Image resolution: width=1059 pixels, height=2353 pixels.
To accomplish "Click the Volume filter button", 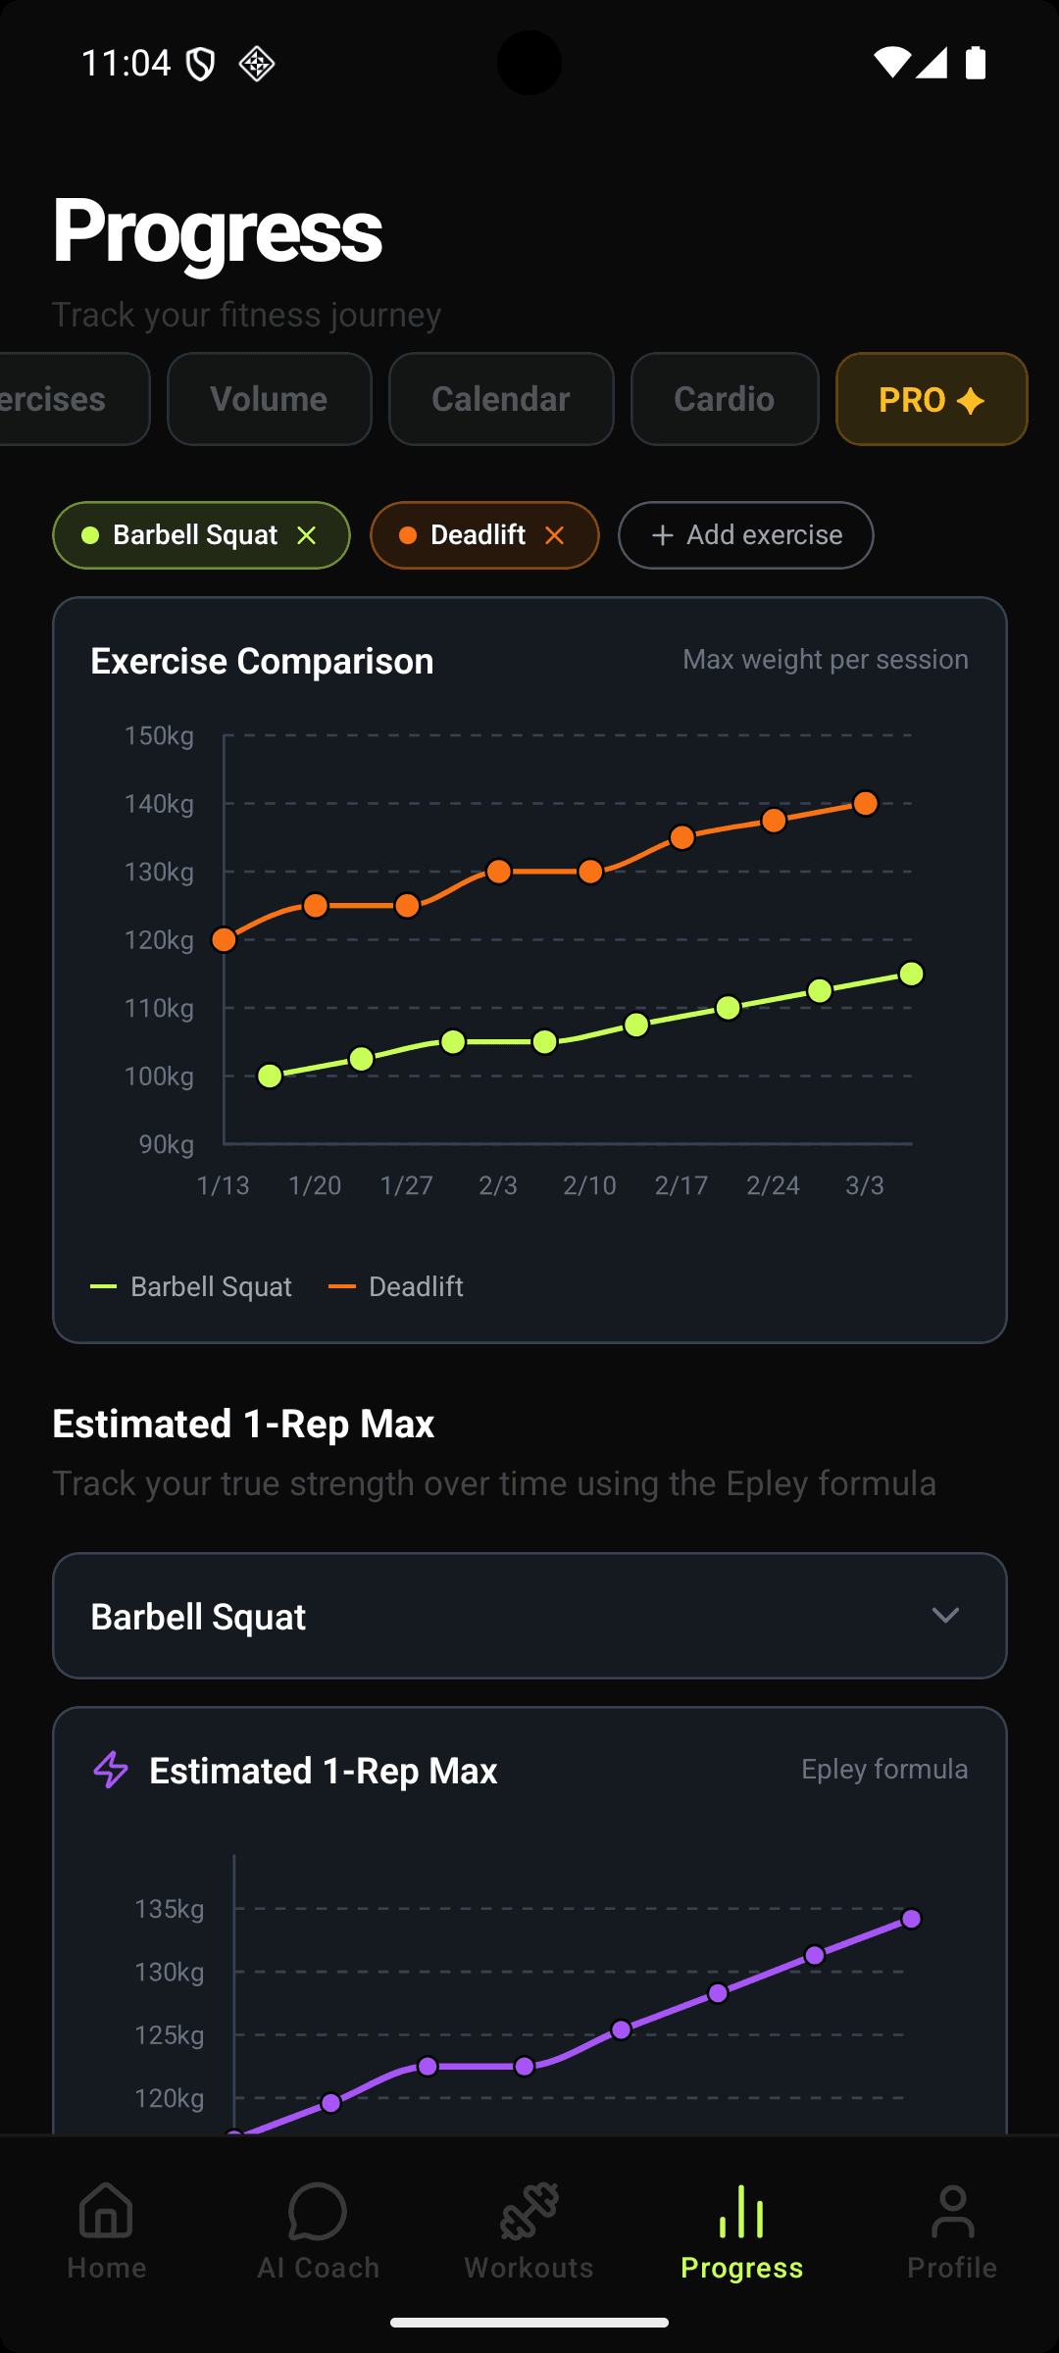I will [x=269, y=399].
